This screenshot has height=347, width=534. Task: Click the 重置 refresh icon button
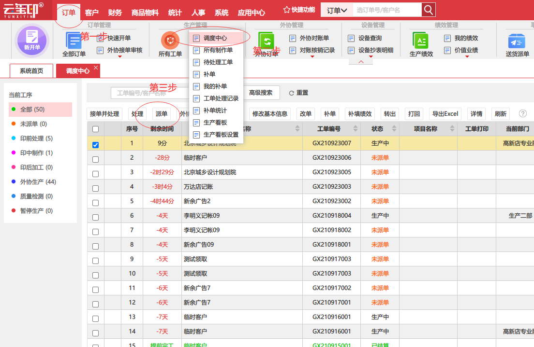(x=298, y=93)
